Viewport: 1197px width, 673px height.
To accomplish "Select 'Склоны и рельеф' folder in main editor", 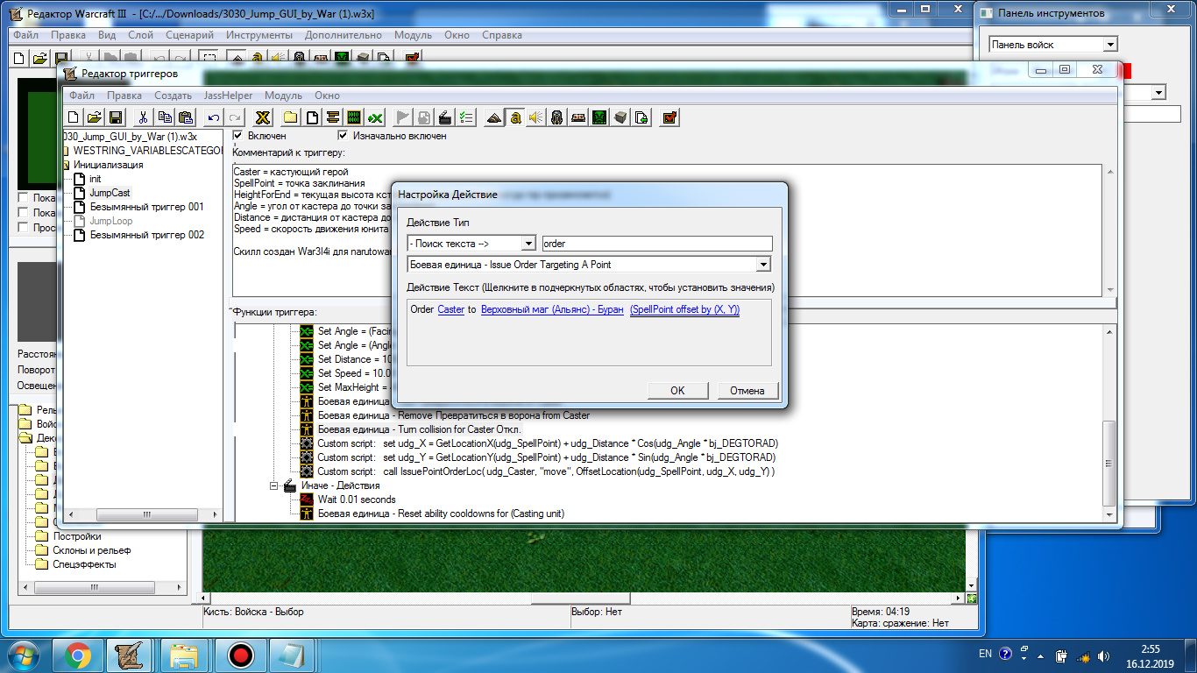I will point(92,550).
